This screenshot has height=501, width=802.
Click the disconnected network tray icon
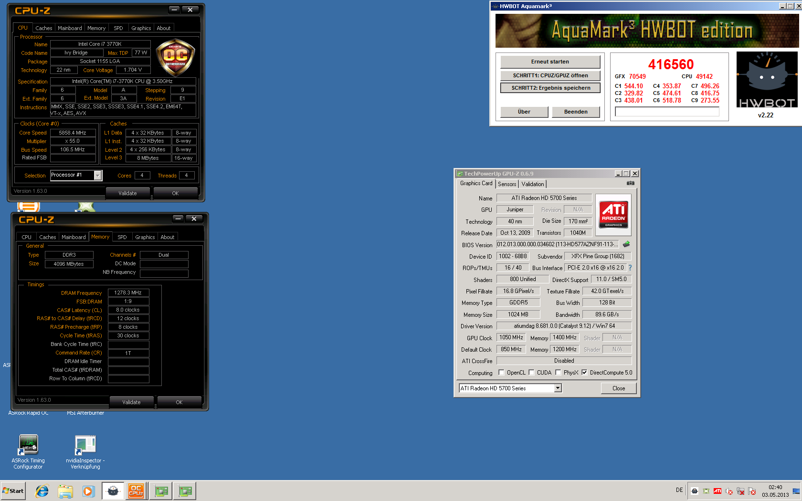coord(740,491)
